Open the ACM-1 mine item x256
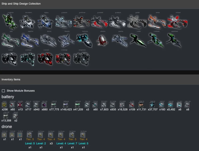The width and height of the screenshot is (199, 151). point(4,105)
